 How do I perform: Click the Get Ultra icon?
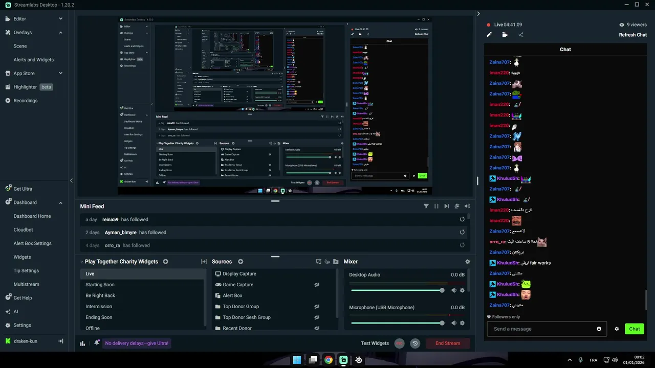pos(8,189)
